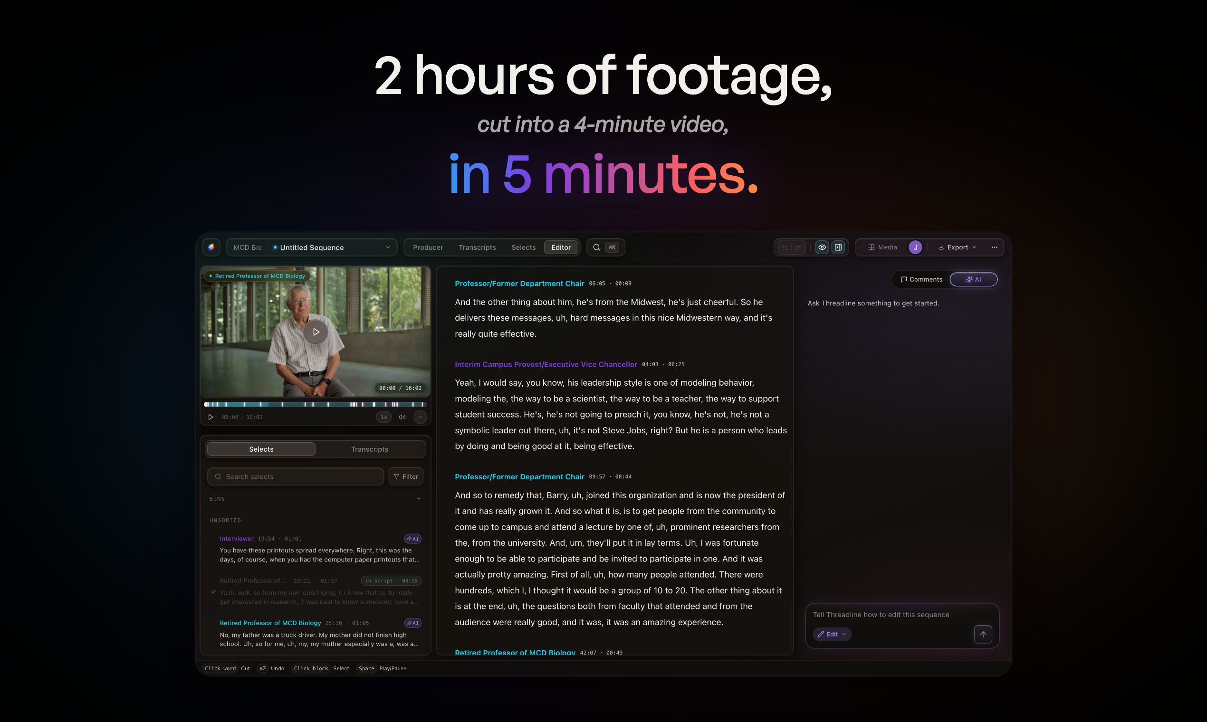Mute audio with the speaker icon
The image size is (1207, 722).
(x=402, y=417)
